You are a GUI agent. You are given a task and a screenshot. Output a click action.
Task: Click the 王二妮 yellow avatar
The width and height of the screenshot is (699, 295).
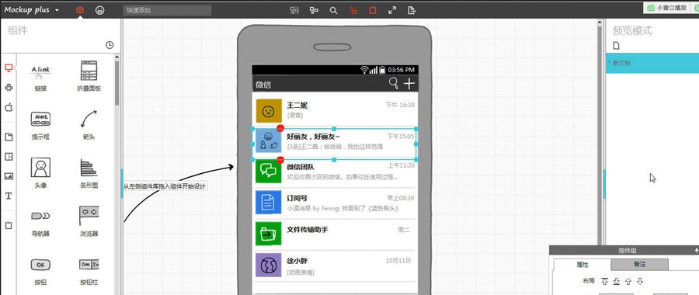click(269, 110)
